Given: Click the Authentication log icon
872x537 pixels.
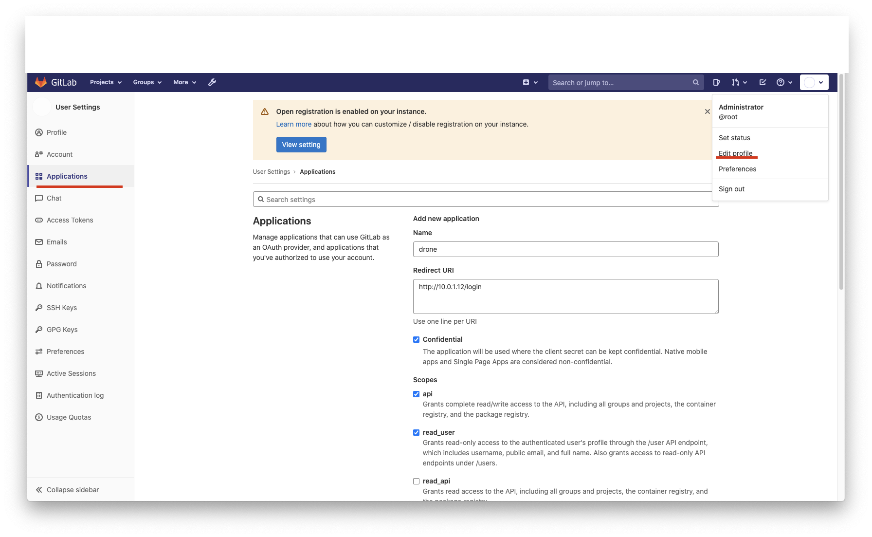Looking at the screenshot, I should pos(39,395).
